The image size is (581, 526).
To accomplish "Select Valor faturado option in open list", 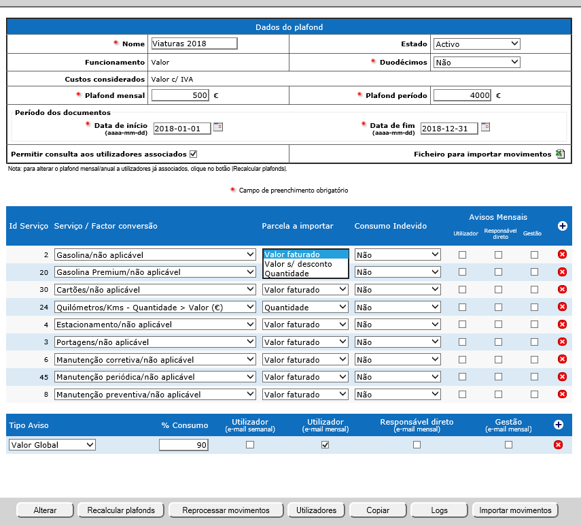I will [306, 254].
